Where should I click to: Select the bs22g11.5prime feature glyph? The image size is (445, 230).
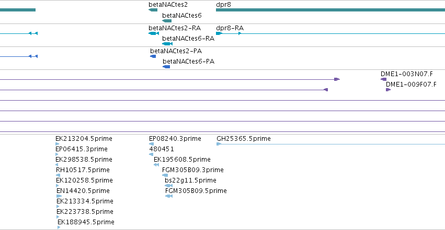tap(168, 186)
